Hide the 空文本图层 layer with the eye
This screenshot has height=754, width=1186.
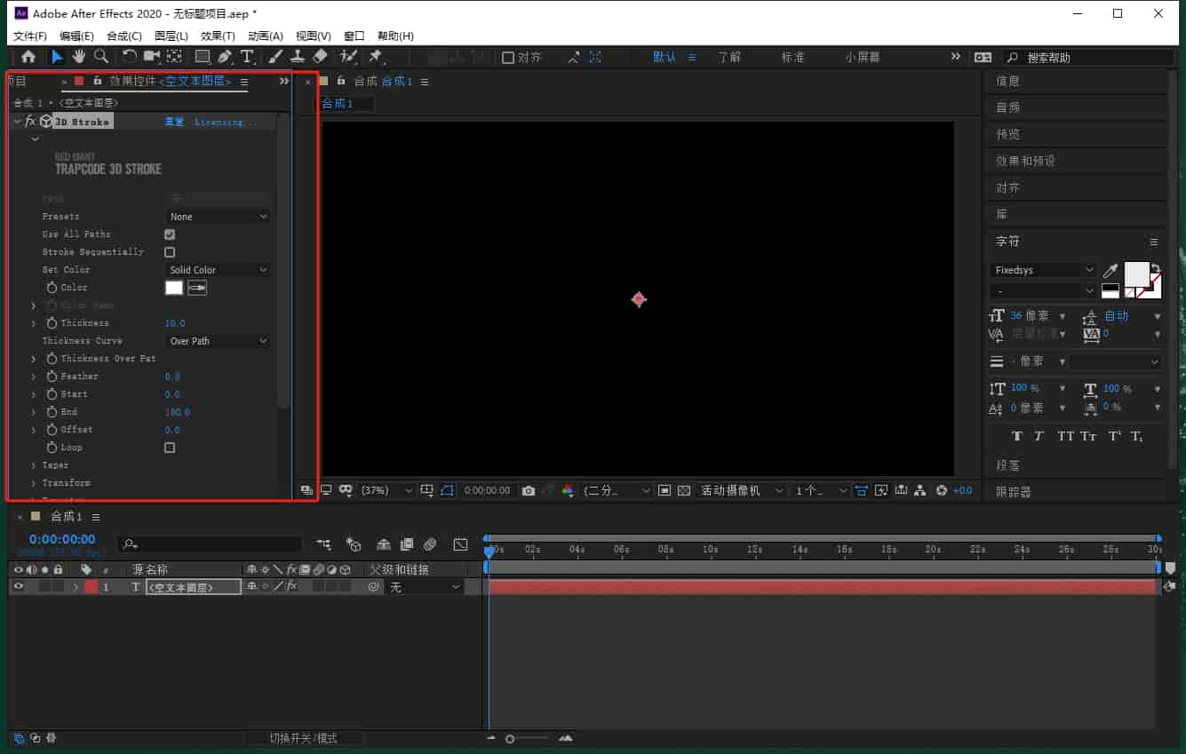(x=18, y=586)
